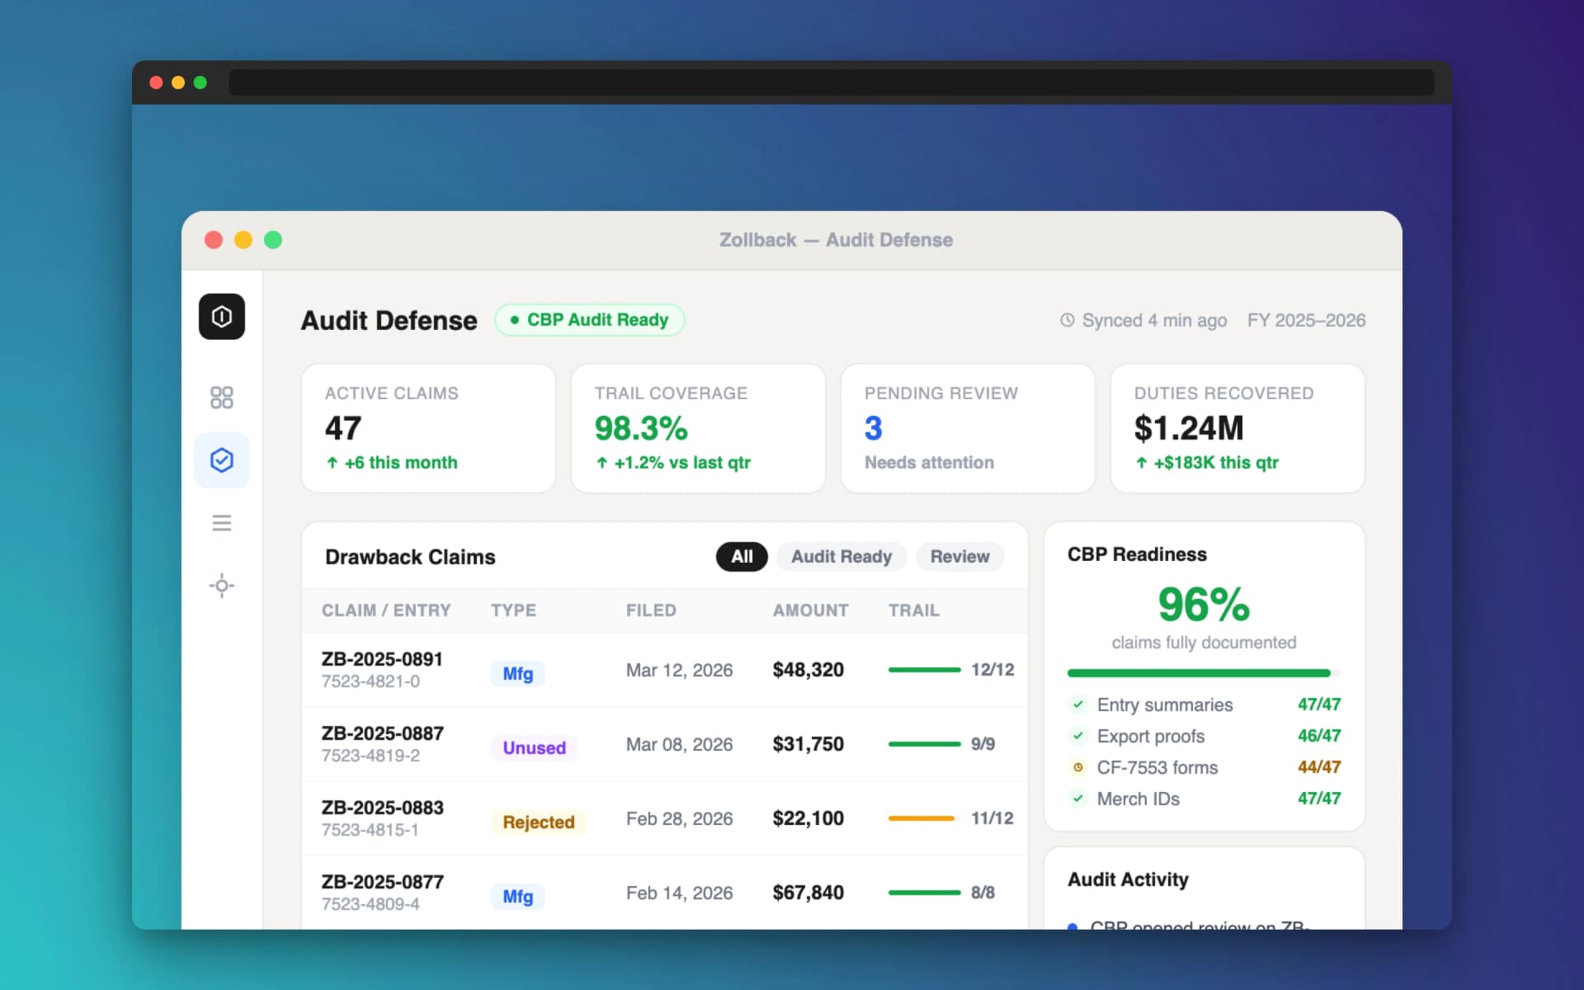Select the All filter tab
The height and width of the screenshot is (990, 1584).
pyautogui.click(x=741, y=557)
